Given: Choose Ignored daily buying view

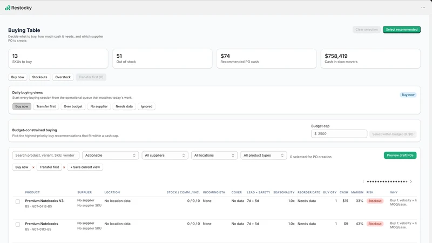Looking at the screenshot, I should click(x=146, y=106).
